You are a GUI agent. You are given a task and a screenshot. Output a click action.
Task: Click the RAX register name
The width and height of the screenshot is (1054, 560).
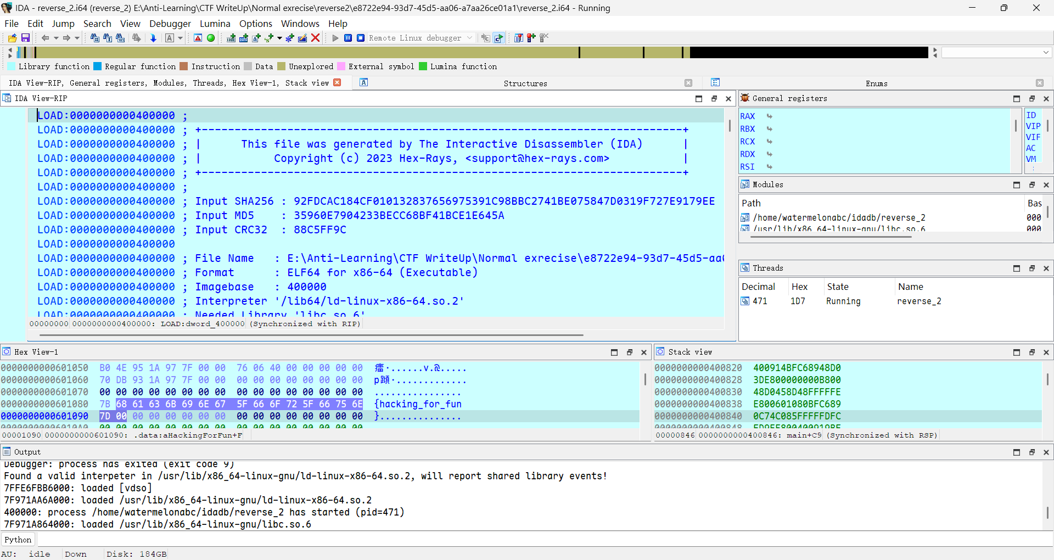pos(748,116)
